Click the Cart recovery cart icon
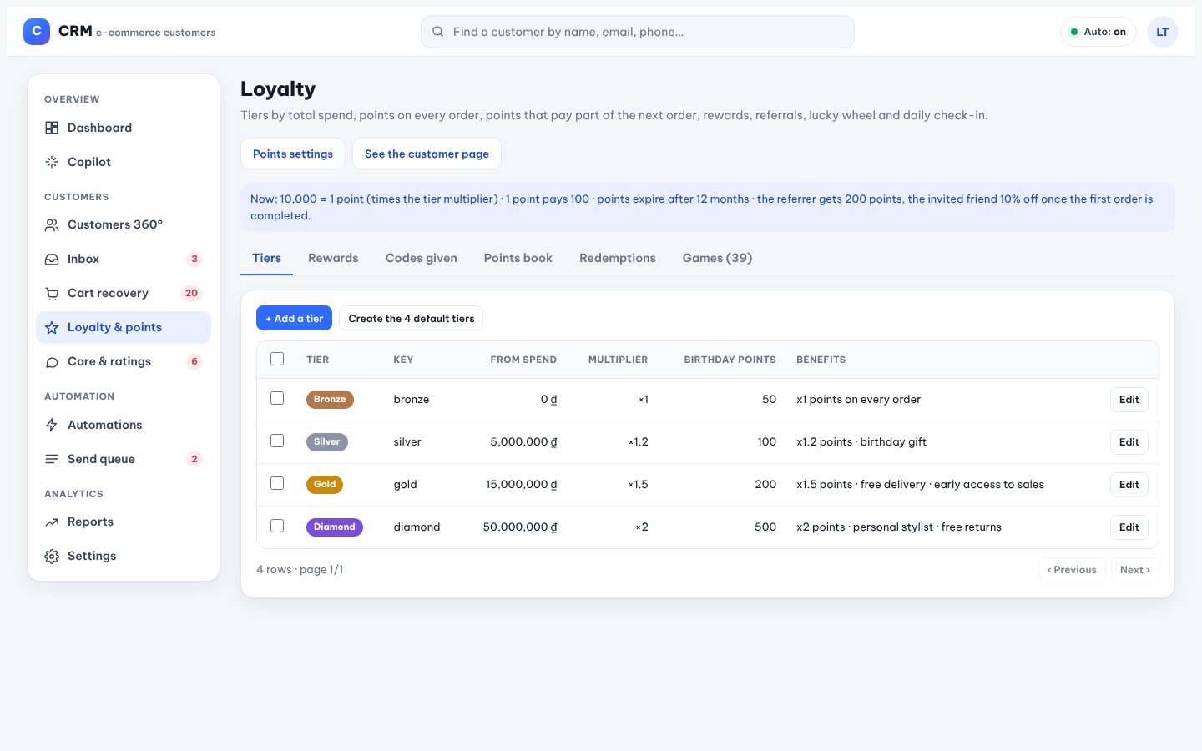Viewport: 1202px width, 751px height. point(52,293)
